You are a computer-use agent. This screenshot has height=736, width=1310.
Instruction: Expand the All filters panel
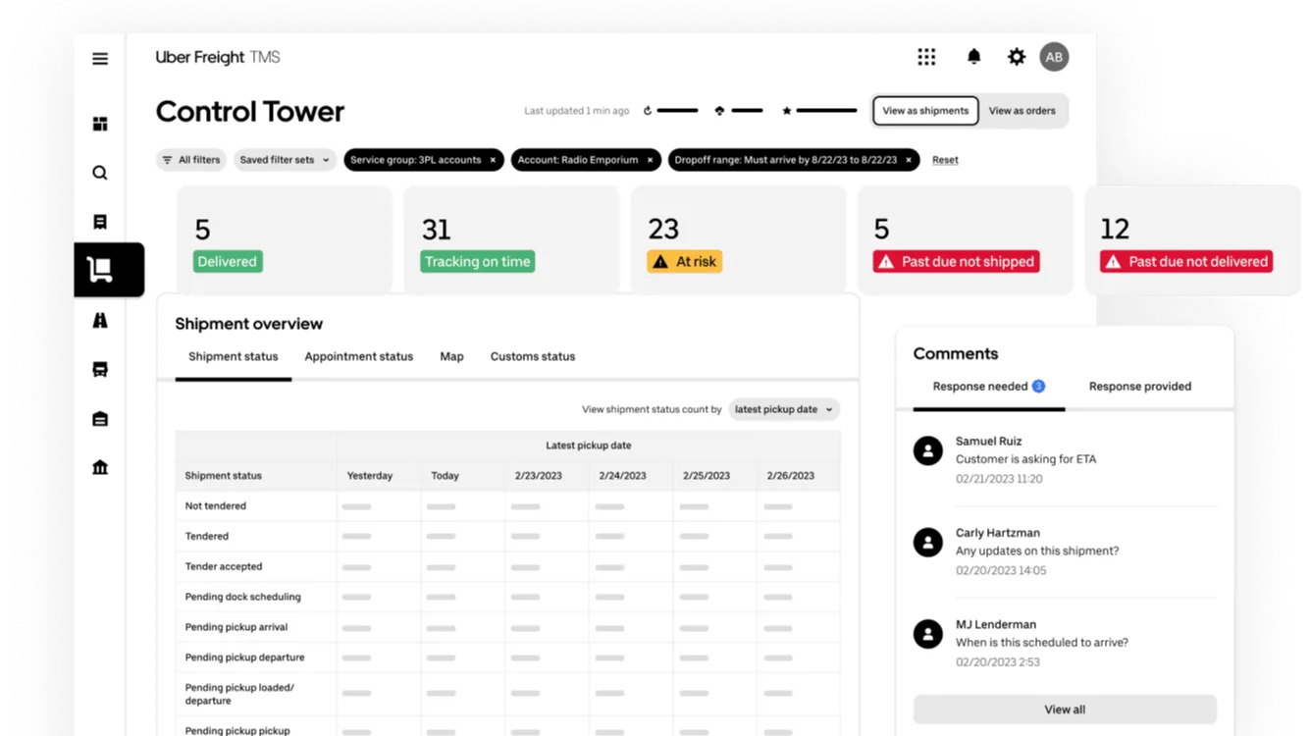(x=190, y=159)
